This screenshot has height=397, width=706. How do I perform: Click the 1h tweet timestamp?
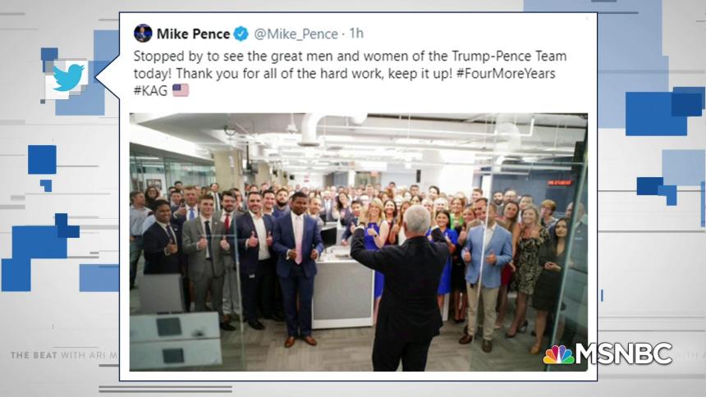point(356,34)
